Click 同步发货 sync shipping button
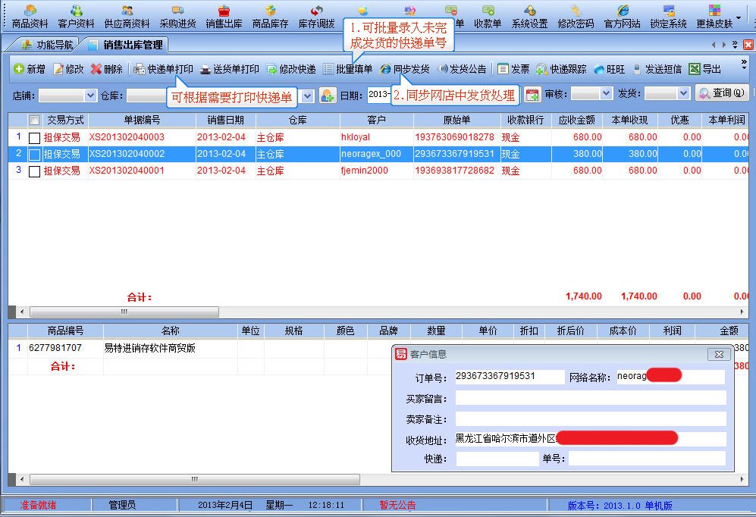Image resolution: width=756 pixels, height=517 pixels. 404,69
